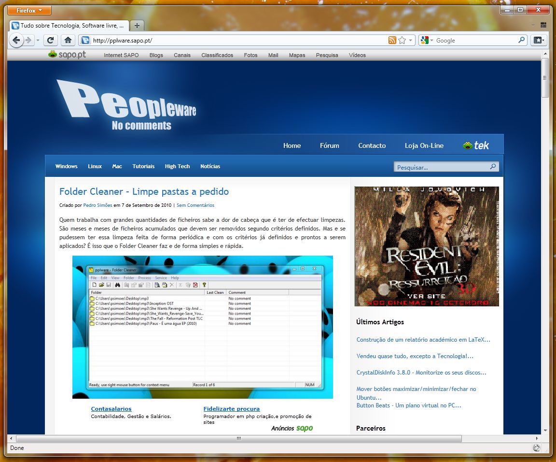Click the magnifier in the Pesquisar box
Screen dimensions: 556x462
(x=493, y=167)
